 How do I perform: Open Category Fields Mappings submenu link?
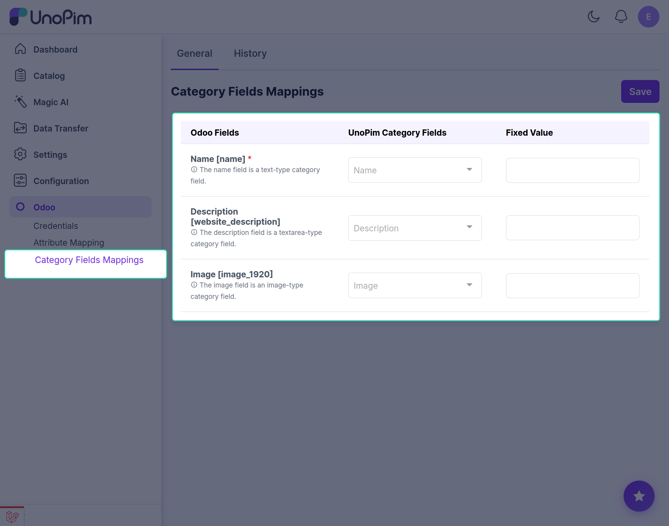[89, 260]
